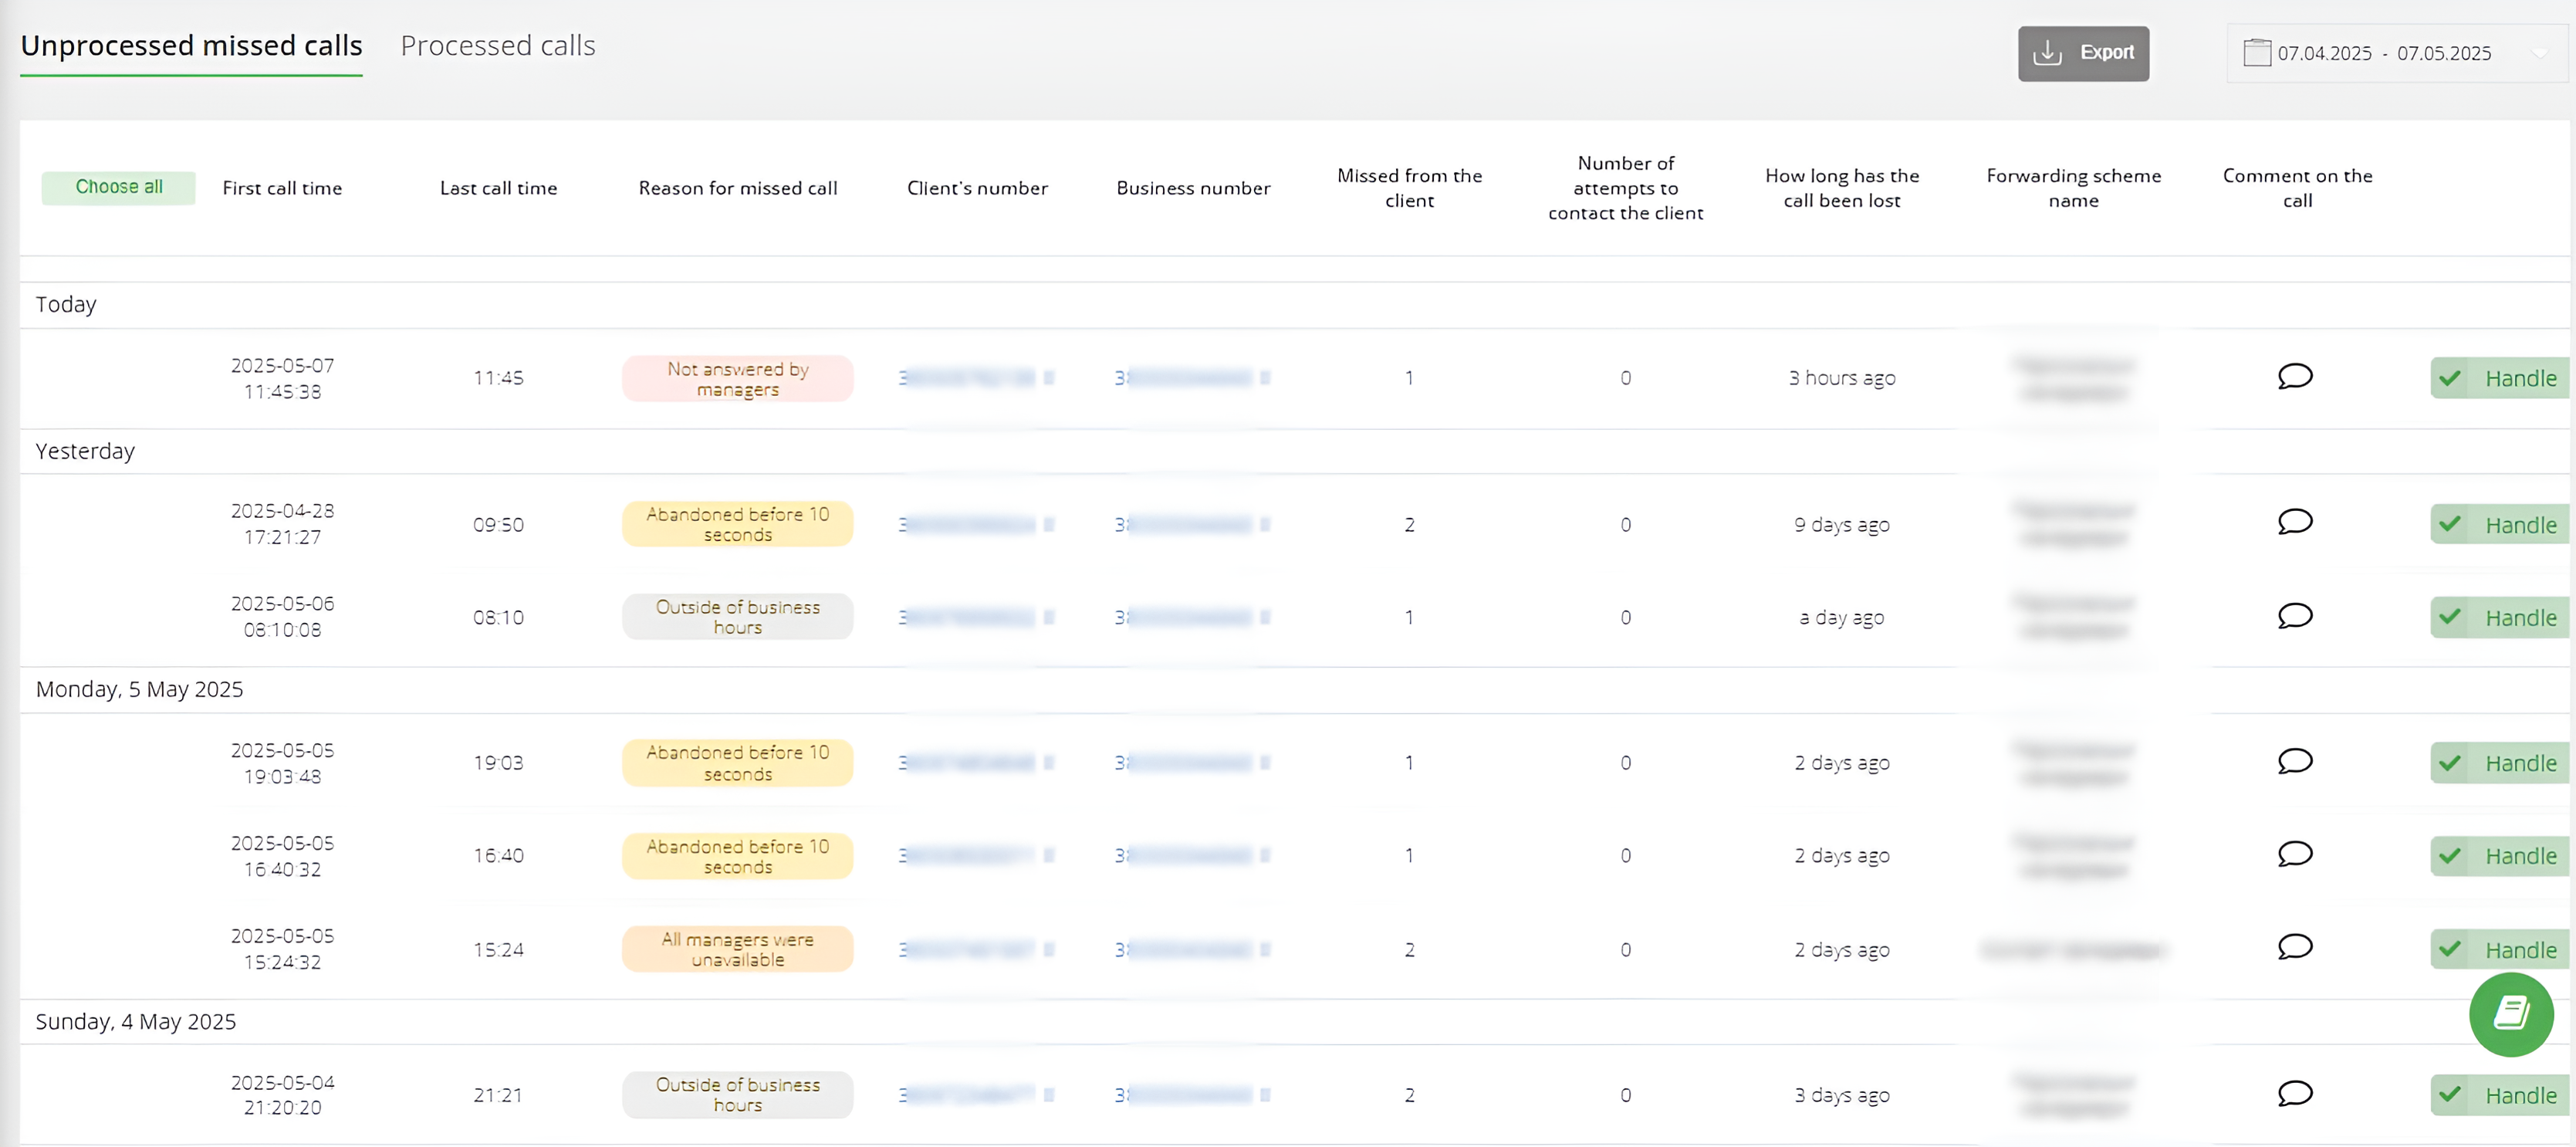This screenshot has width=2576, height=1147.
Task: Open comment for the 15:24 call
Action: pyautogui.click(x=2295, y=948)
